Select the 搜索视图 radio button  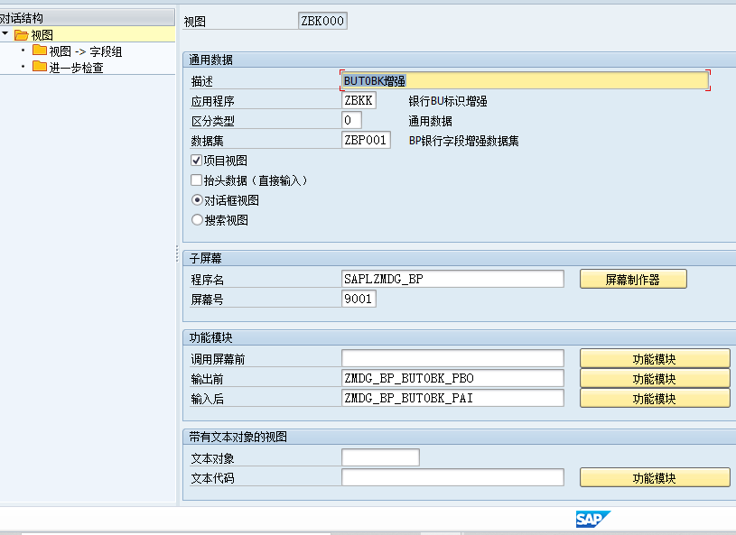pos(197,220)
